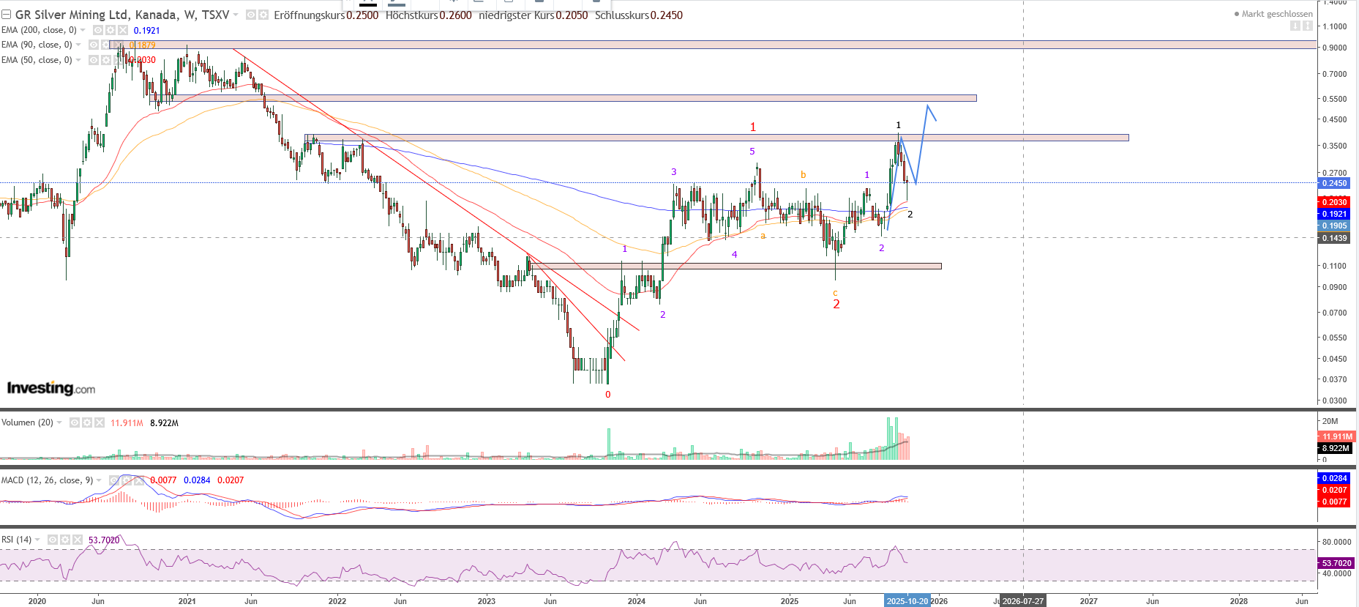
Task: Remove the Volumen indicator
Action: (99, 422)
